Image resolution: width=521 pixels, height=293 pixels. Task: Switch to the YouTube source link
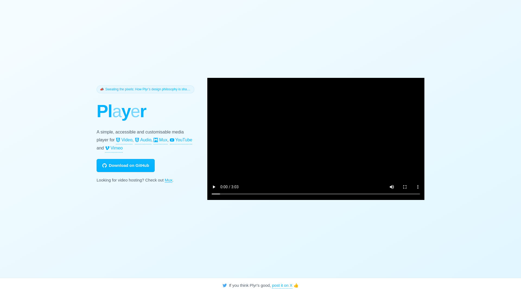click(x=181, y=140)
